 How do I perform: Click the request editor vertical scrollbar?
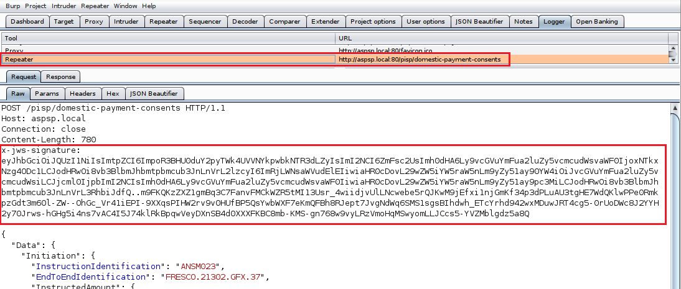pyautogui.click(x=675, y=200)
